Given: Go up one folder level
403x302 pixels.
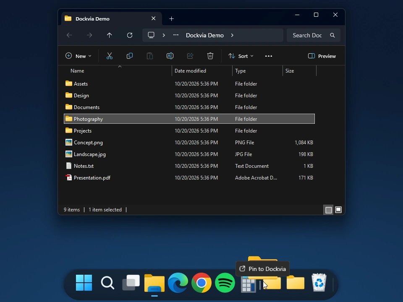Looking at the screenshot, I should (x=110, y=35).
